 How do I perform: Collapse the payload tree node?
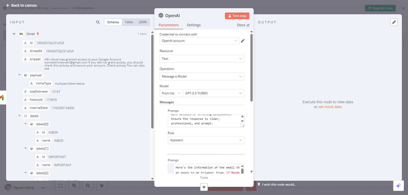pos(19,75)
